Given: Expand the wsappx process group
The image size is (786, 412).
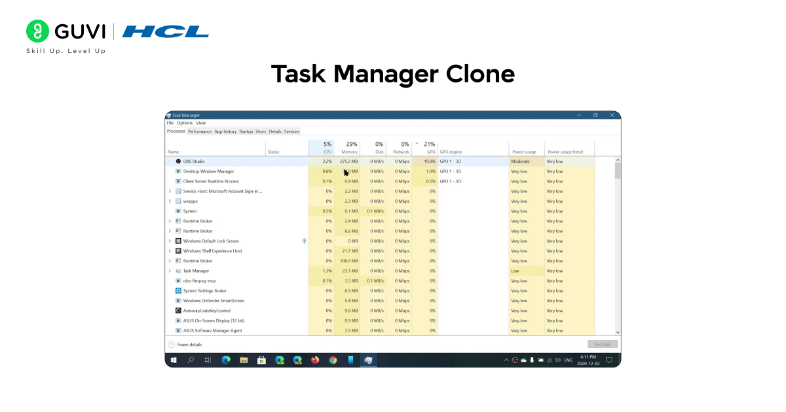Looking at the screenshot, I should (170, 201).
